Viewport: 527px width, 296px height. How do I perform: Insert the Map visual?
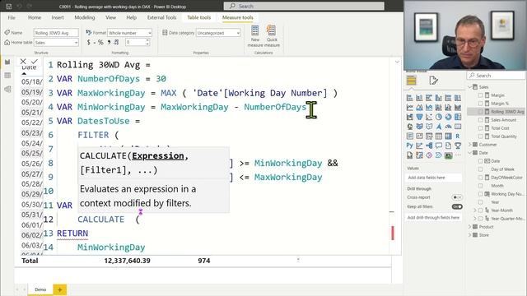click(x=410, y=127)
